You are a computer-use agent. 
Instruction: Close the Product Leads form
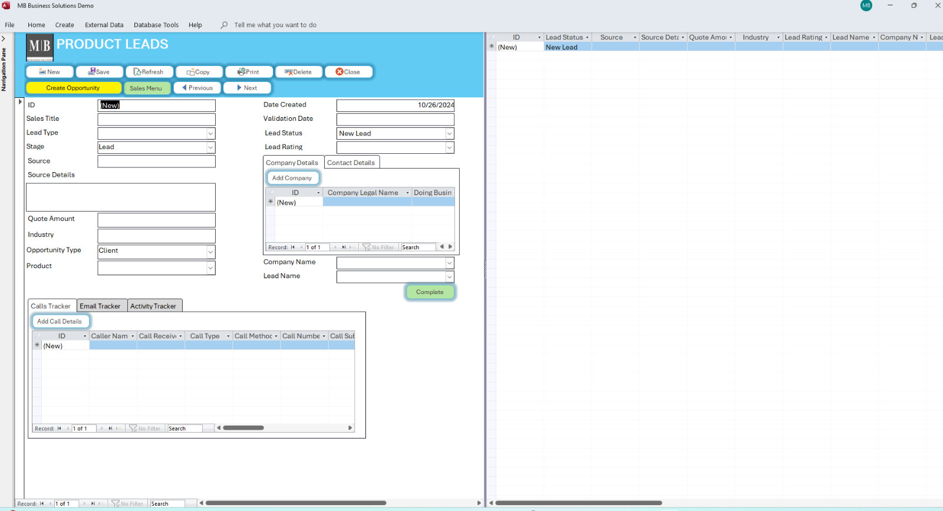tap(348, 72)
